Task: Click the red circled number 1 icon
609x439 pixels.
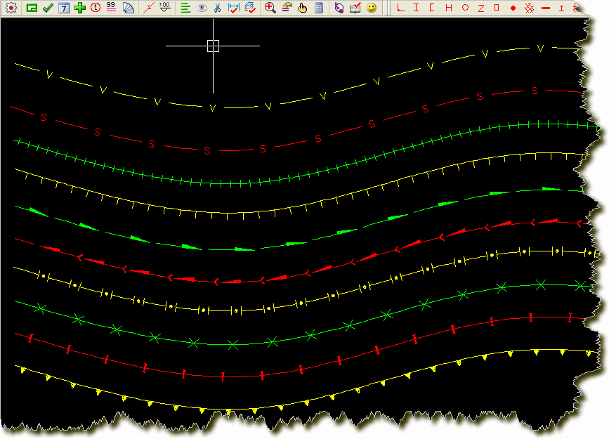Action: (x=95, y=8)
